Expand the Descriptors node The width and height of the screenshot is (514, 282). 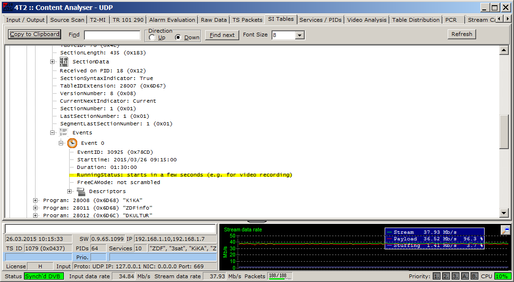[x=70, y=192]
